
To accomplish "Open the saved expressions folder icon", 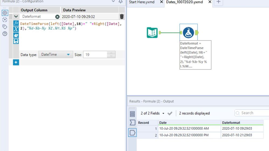I will pyautogui.click(x=16, y=35).
